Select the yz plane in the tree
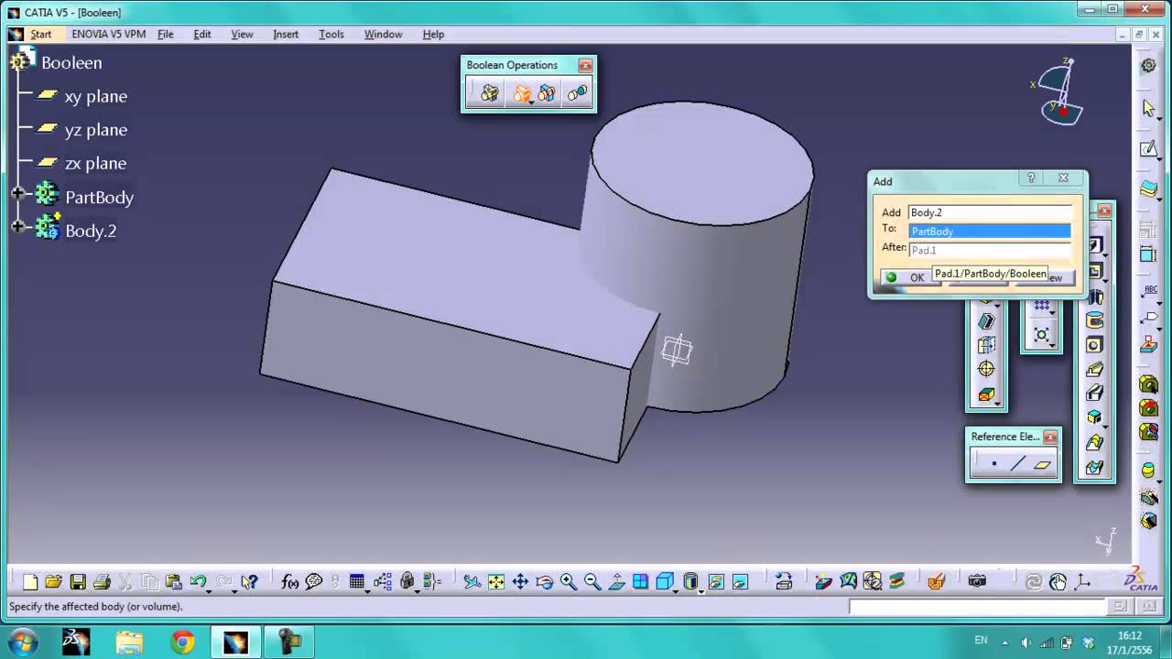Viewport: 1172px width, 659px height. (81, 130)
